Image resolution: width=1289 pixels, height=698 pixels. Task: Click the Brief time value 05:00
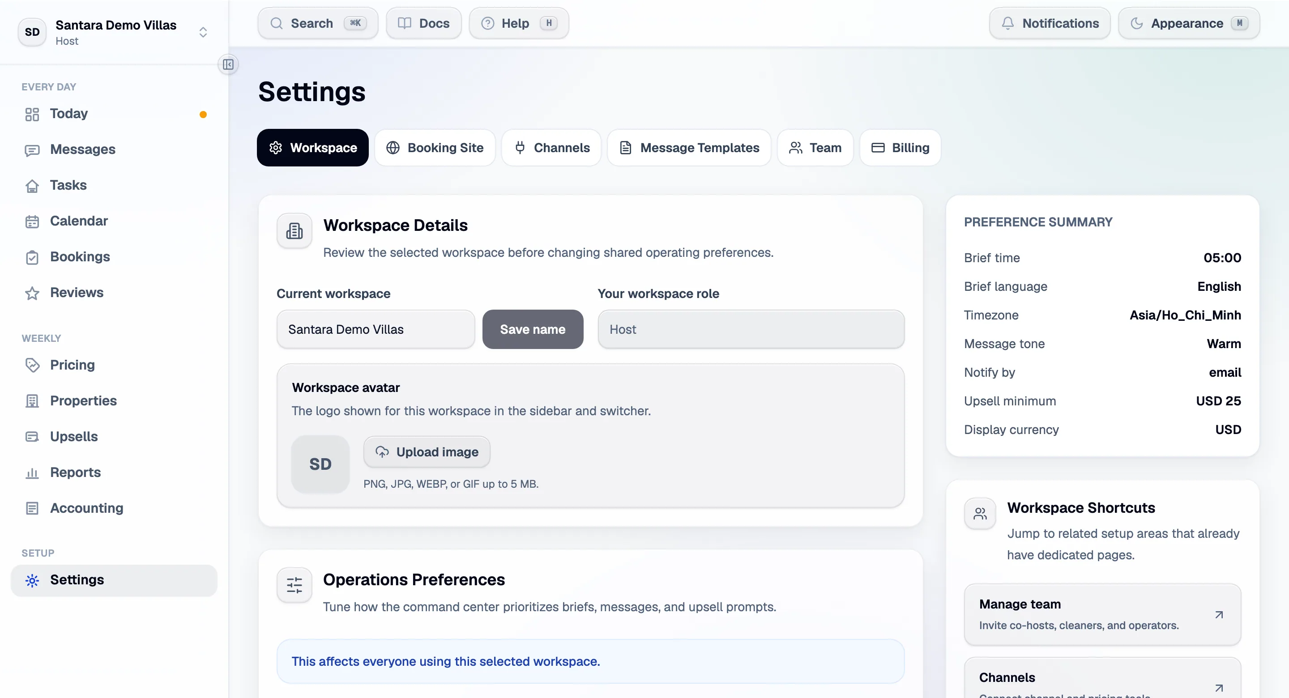pos(1222,258)
